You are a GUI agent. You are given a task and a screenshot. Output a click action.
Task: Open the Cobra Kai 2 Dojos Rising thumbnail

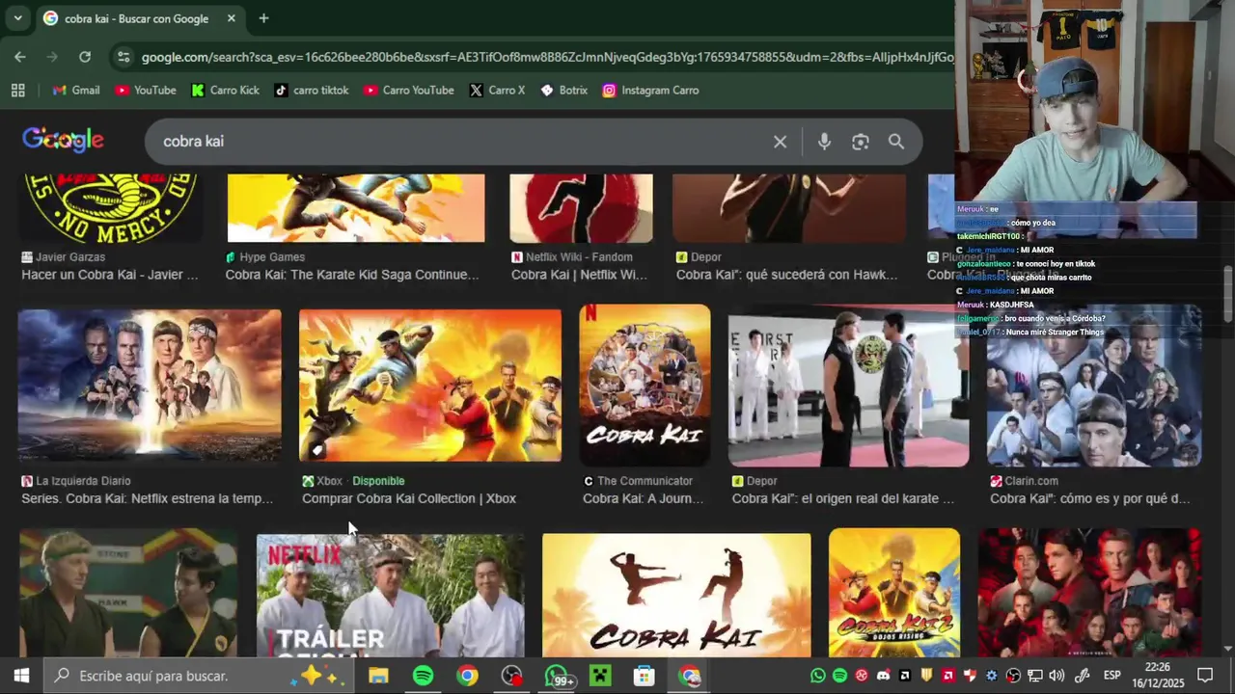point(894,593)
